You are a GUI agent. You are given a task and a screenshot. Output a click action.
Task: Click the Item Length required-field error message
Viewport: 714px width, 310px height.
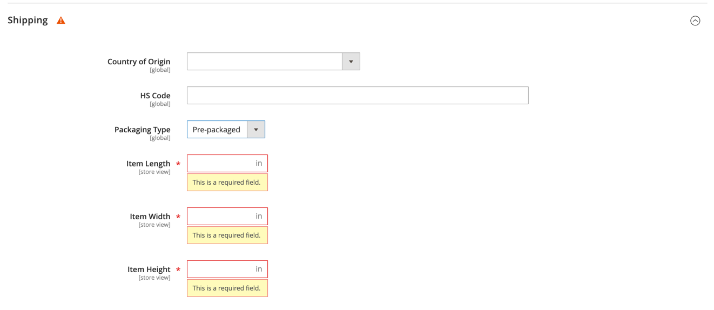pos(227,183)
